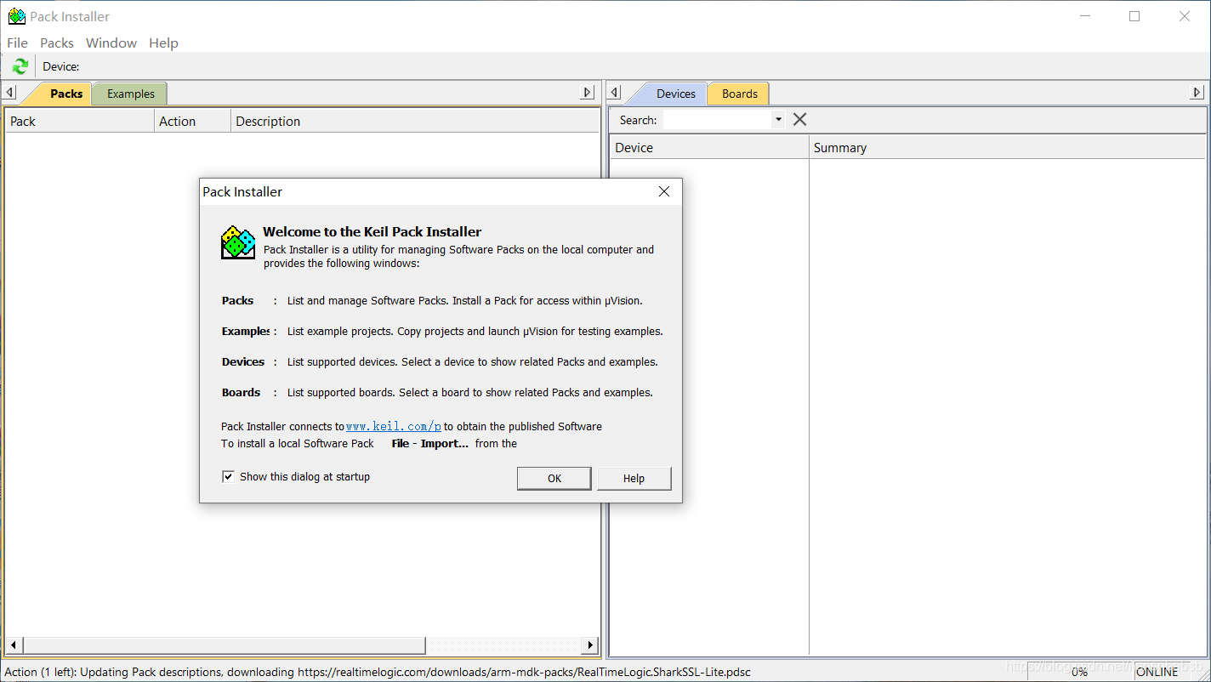The height and width of the screenshot is (682, 1211).
Task: Uncheck Show this dialog at startup
Action: (x=228, y=476)
